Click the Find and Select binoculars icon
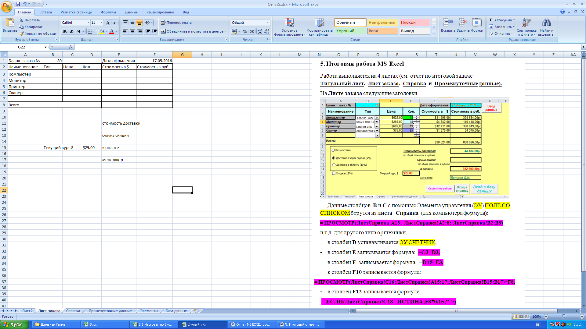586x329 pixels. (x=546, y=23)
